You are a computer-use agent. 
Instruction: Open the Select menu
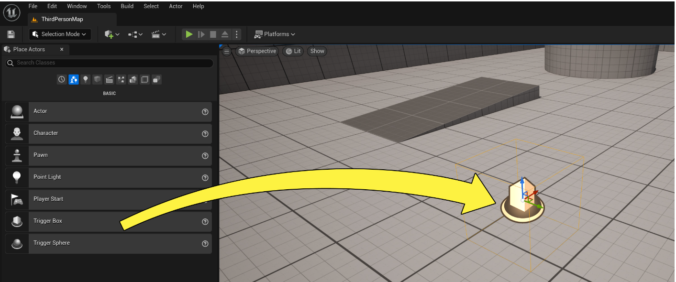(x=151, y=6)
